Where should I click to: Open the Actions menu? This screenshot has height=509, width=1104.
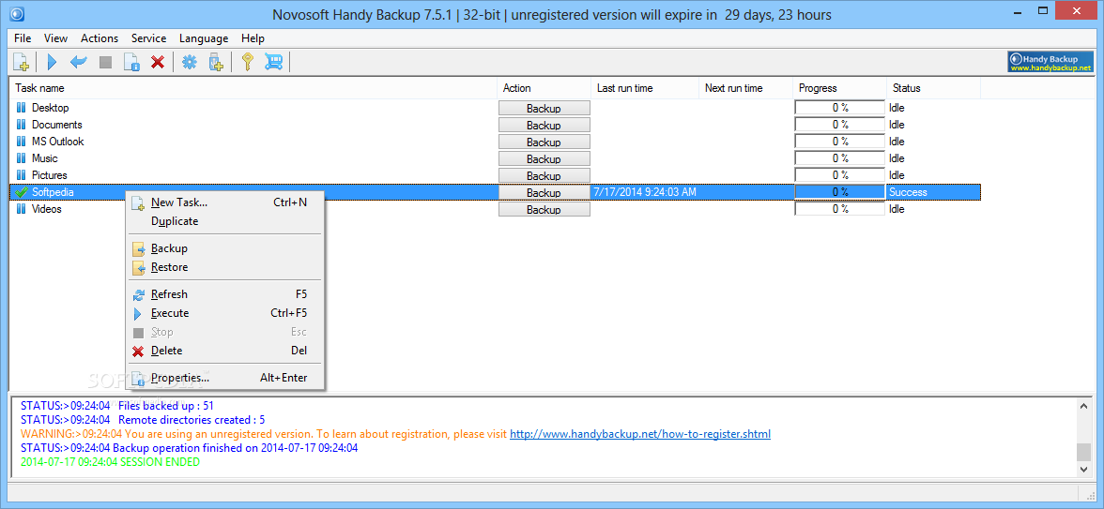100,38
